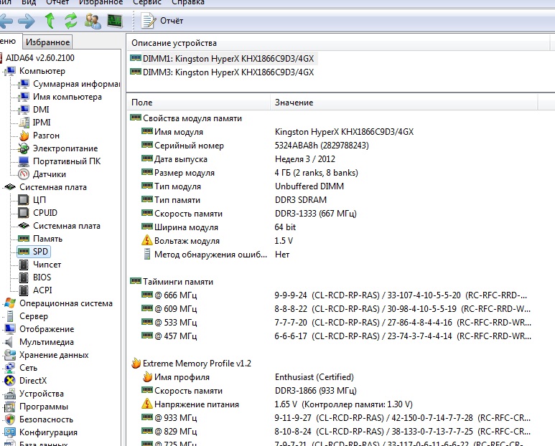
Task: Open the BIOS chip icon
Action: click(x=24, y=277)
